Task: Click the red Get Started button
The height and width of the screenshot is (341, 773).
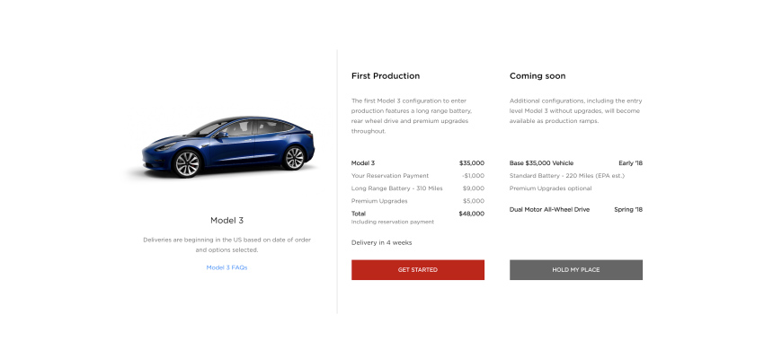Action: [418, 269]
